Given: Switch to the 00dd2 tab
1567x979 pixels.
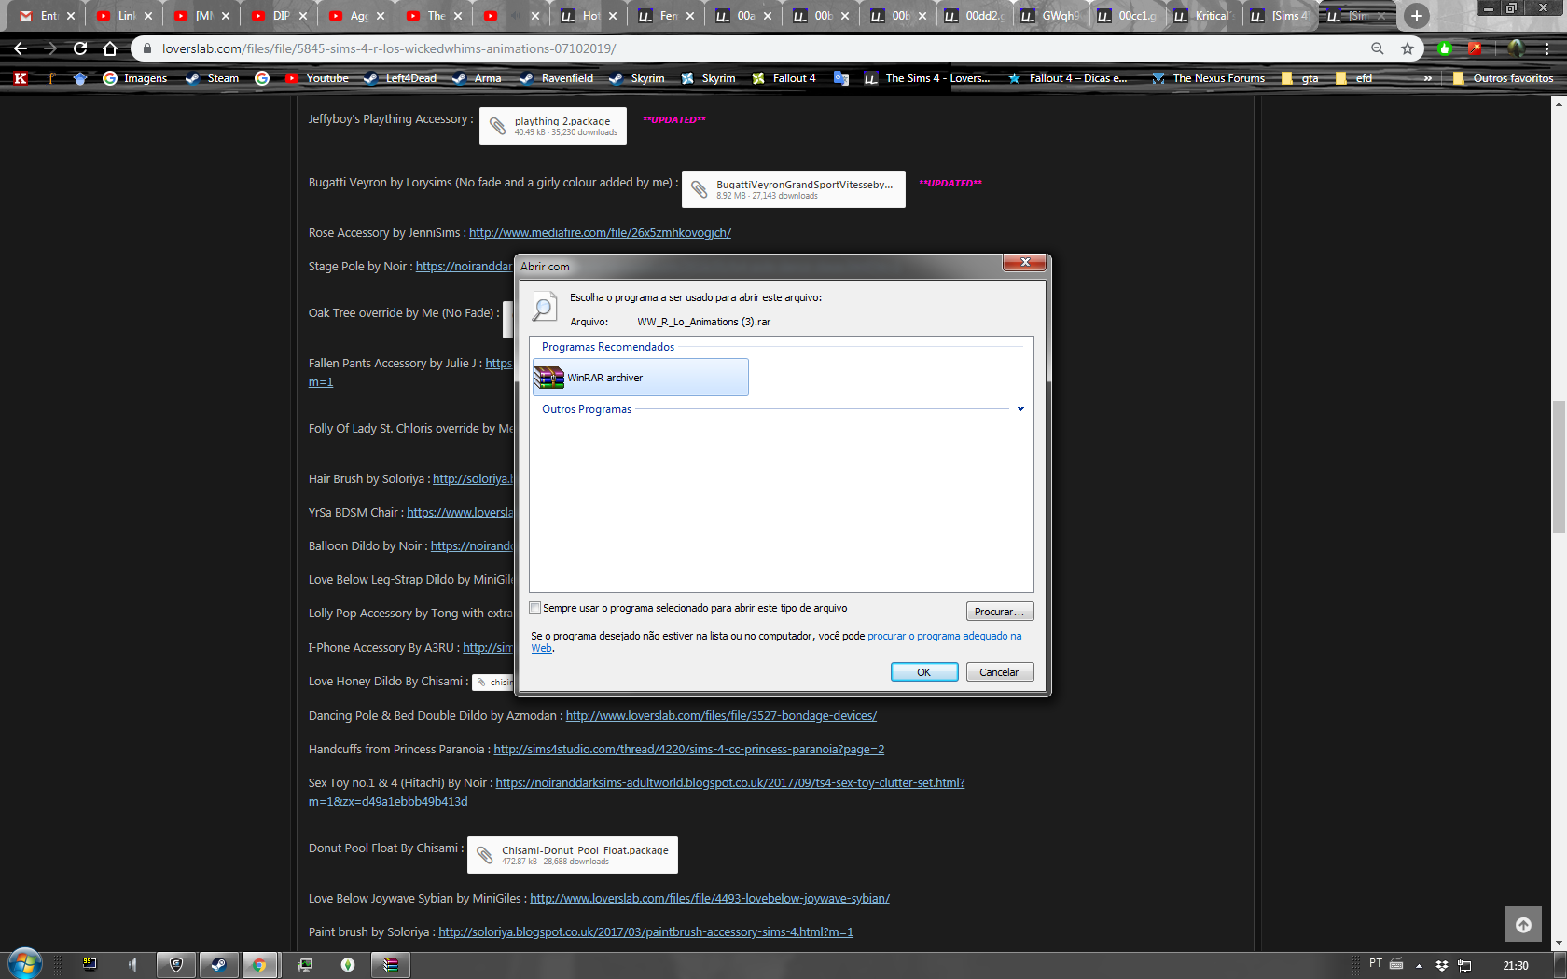Looking at the screenshot, I should (x=974, y=16).
